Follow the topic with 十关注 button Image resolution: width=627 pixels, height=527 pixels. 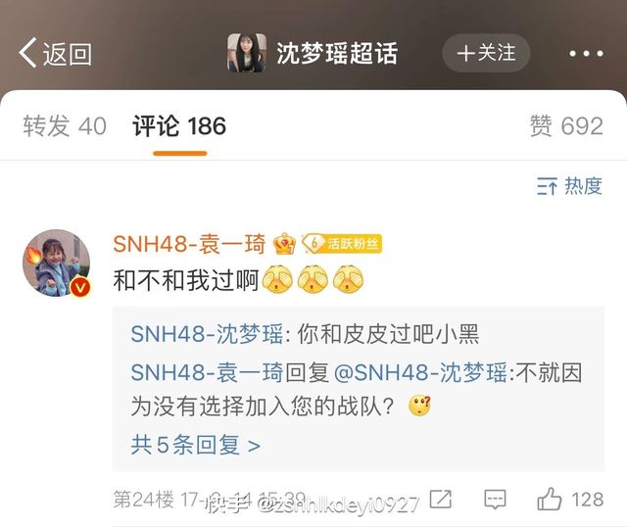tap(486, 53)
